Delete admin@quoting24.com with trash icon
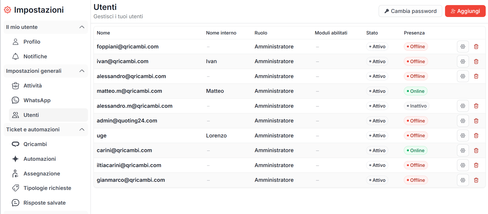 coord(476,121)
